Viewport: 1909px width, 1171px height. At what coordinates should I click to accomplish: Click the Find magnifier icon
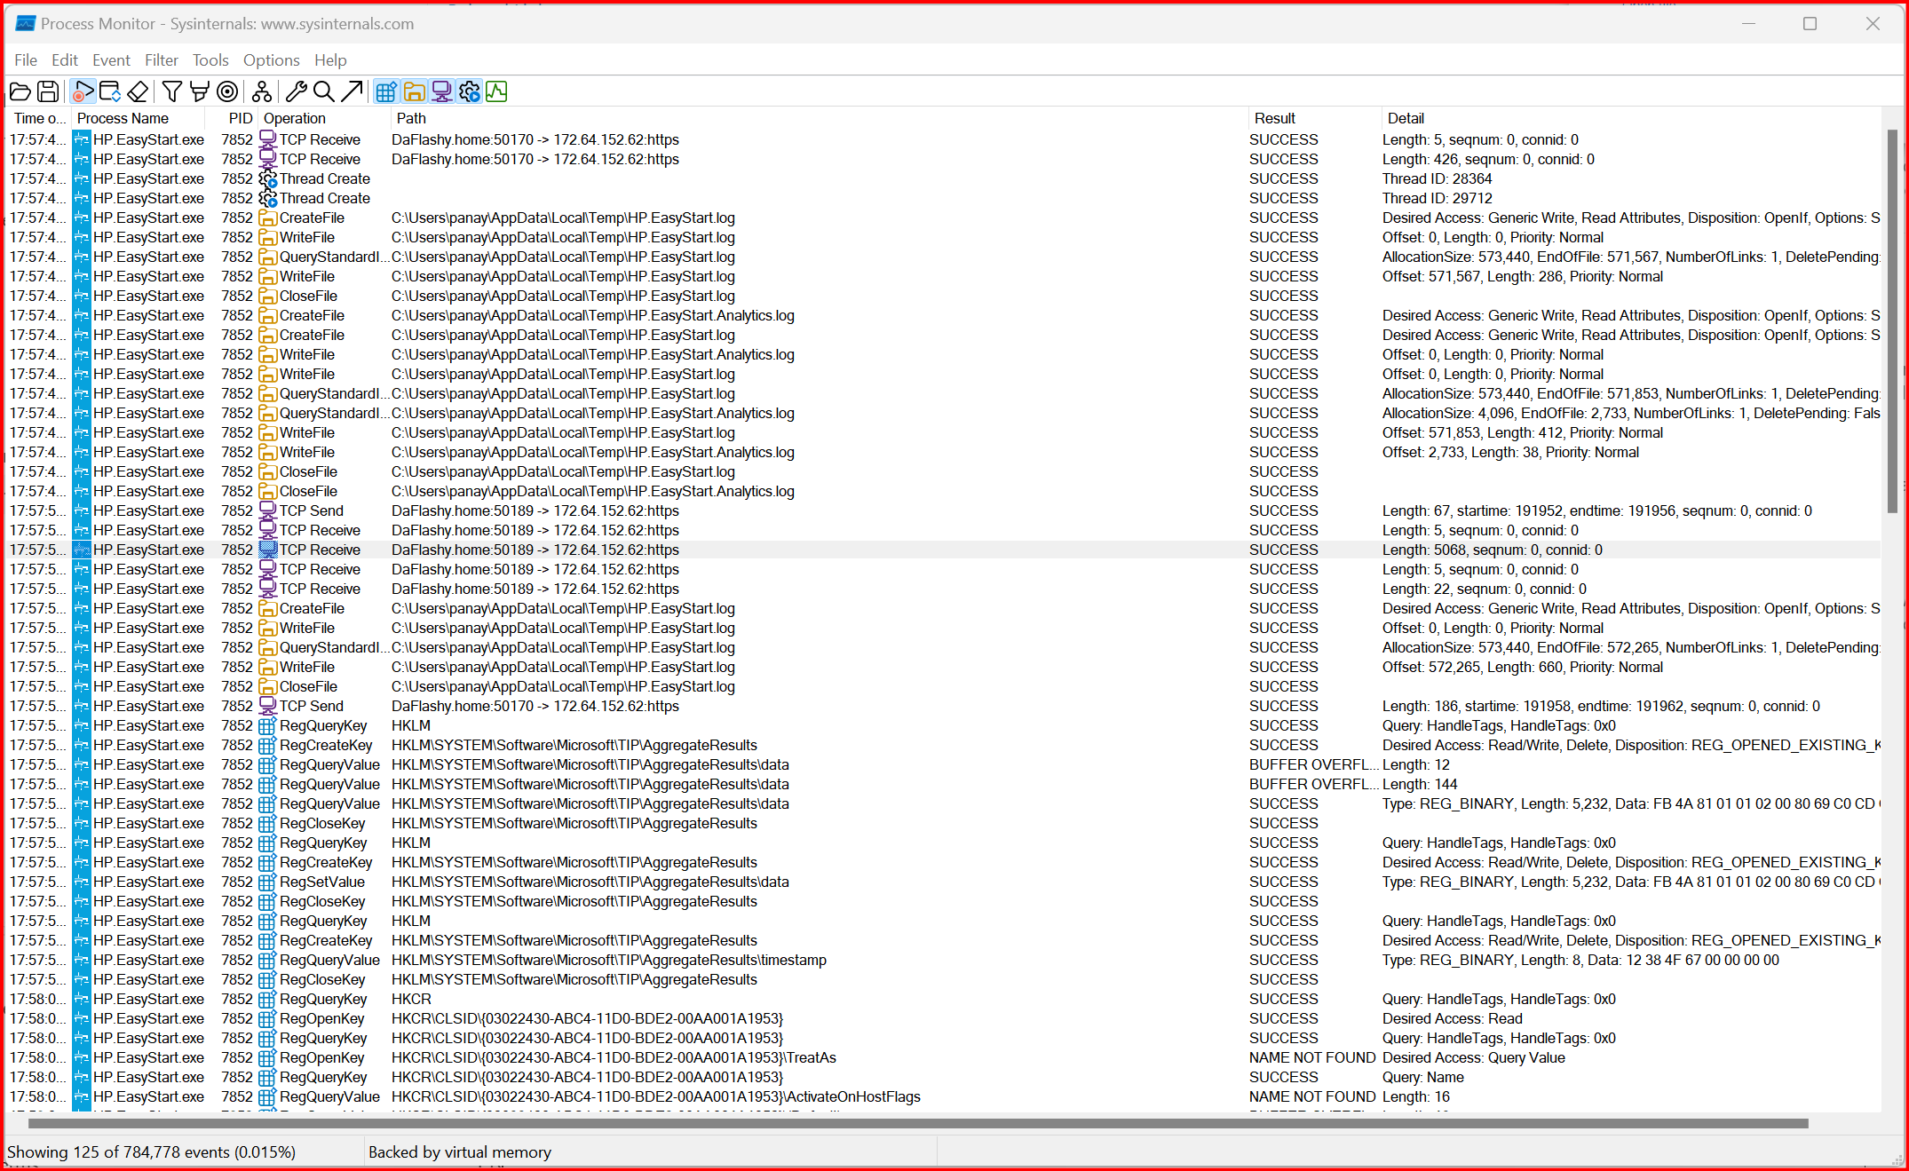coord(324,91)
